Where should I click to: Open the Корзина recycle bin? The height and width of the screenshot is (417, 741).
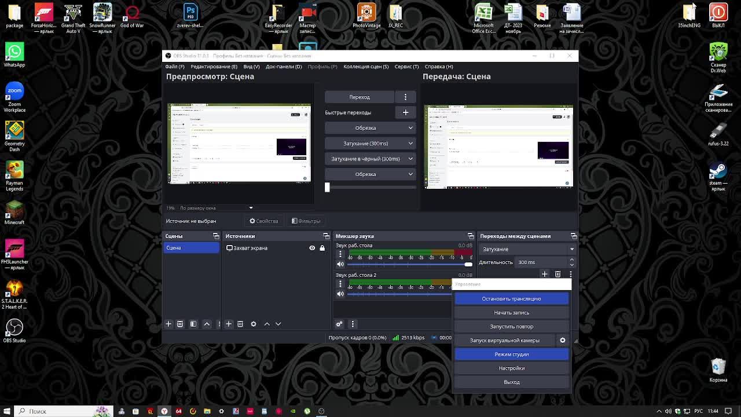coord(718,370)
